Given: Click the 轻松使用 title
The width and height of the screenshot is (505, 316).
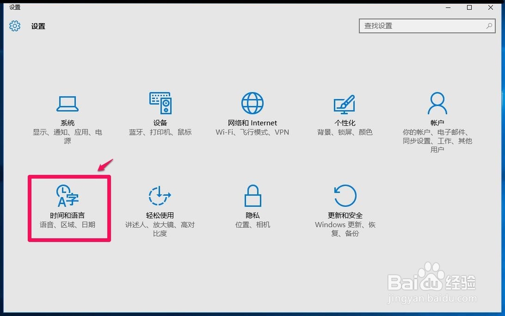Looking at the screenshot, I should click(x=160, y=215).
